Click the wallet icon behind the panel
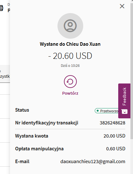 coord(1,8)
